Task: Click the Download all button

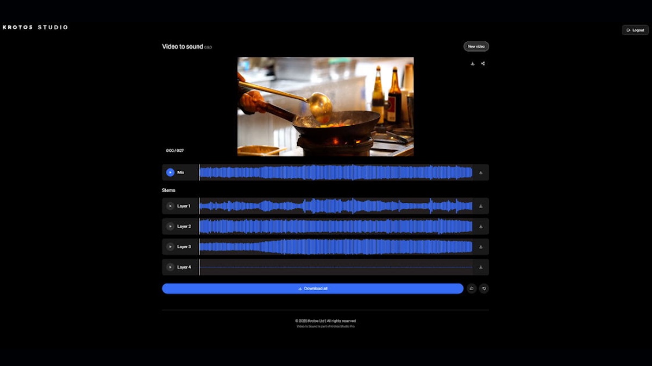Action: tap(314, 288)
